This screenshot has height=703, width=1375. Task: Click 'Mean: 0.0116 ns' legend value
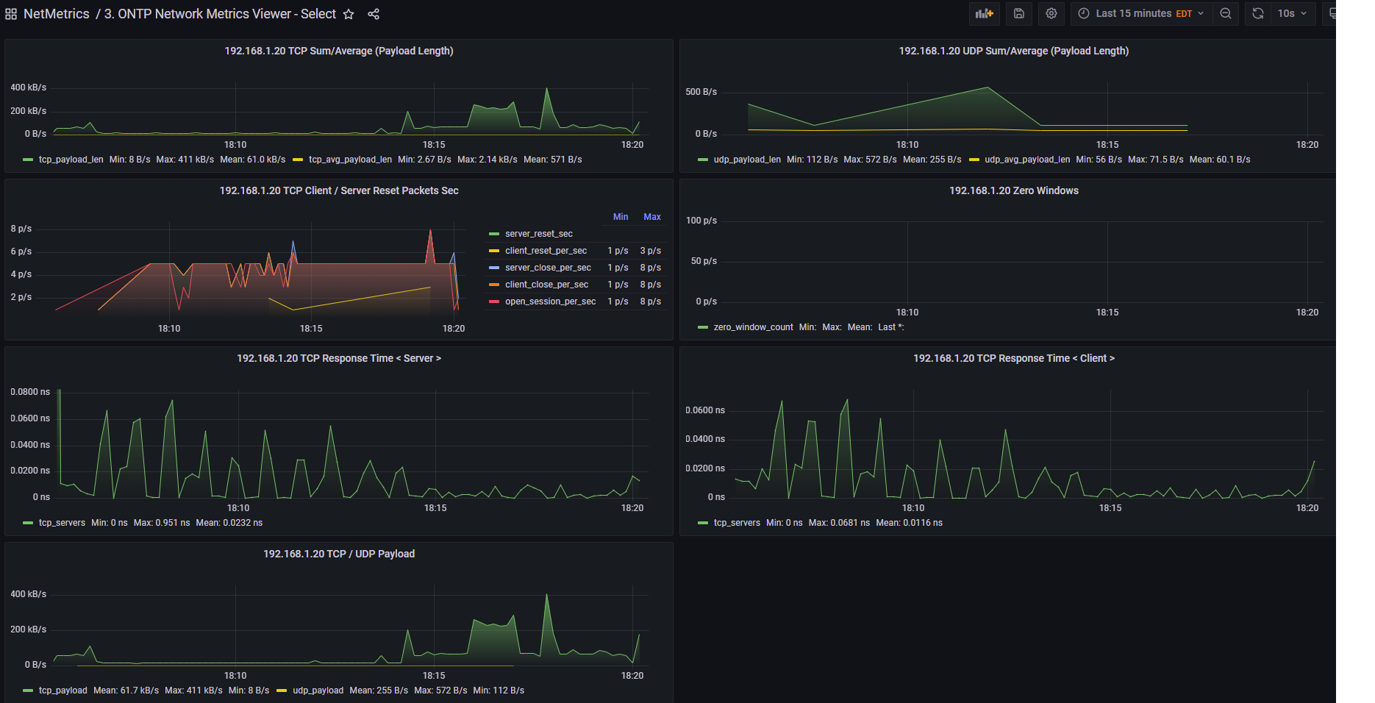tap(910, 523)
